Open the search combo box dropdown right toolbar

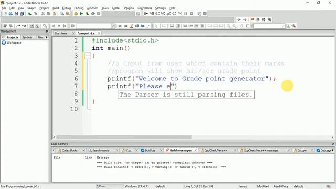coord(283,26)
